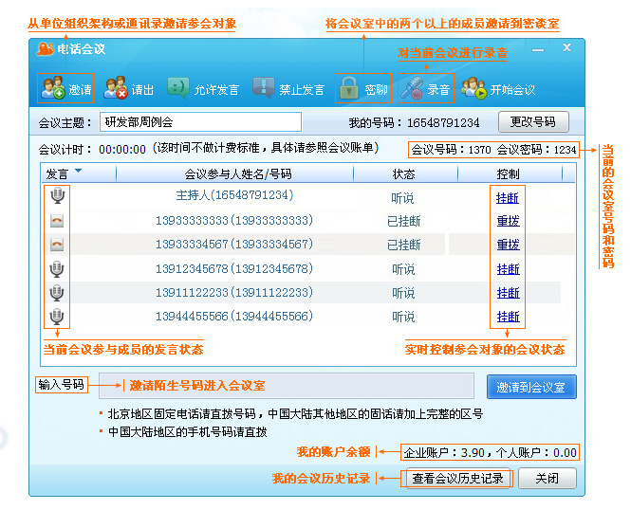631x510 pixels.
Task: Expand the 发言 column sort arrow
Action: tap(78, 173)
